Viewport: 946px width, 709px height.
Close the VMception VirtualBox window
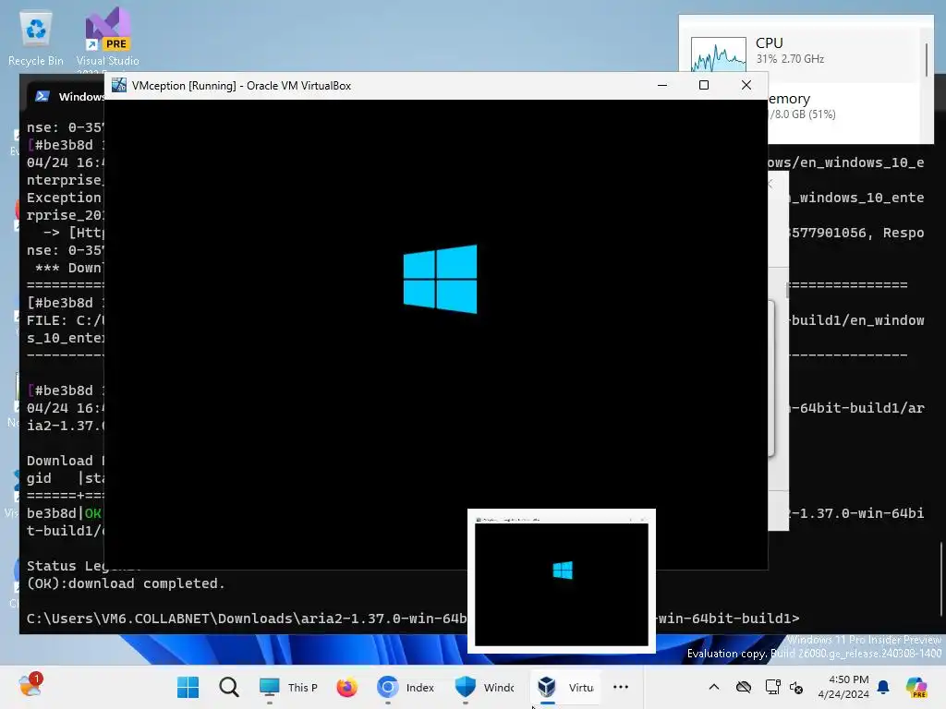coord(746,85)
